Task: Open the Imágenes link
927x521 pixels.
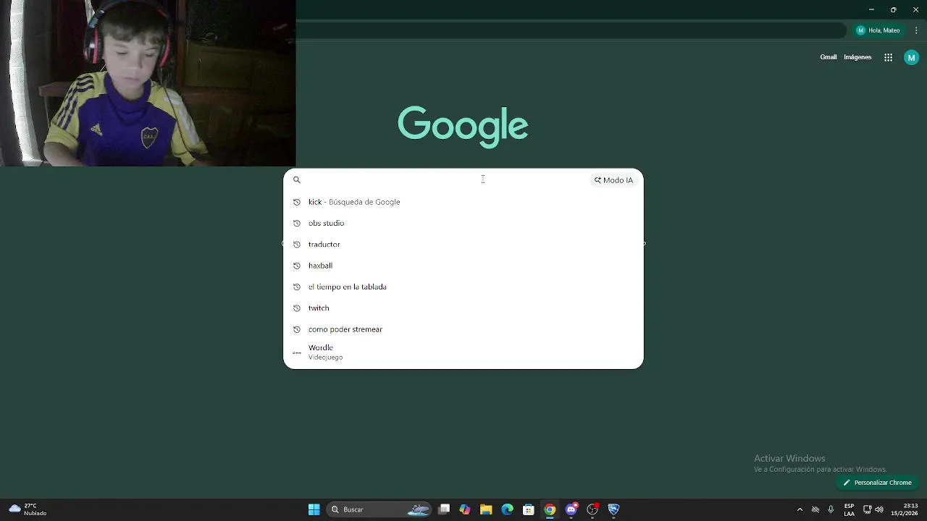Action: pyautogui.click(x=857, y=57)
